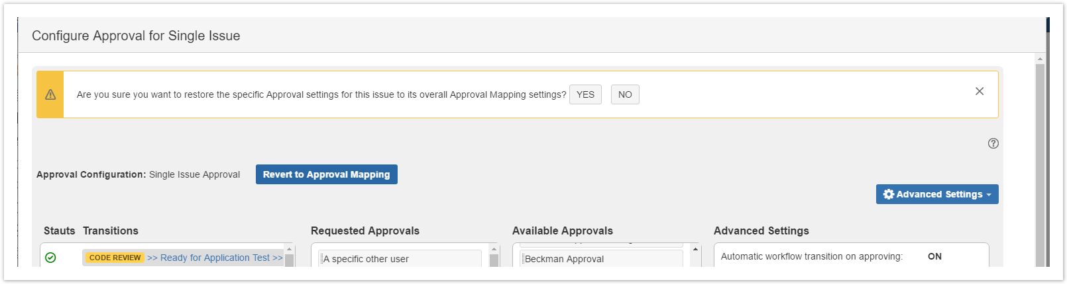Viewport: 1067px width, 284px height.
Task: Select the CODE REVIEW status badge
Action: tap(115, 258)
